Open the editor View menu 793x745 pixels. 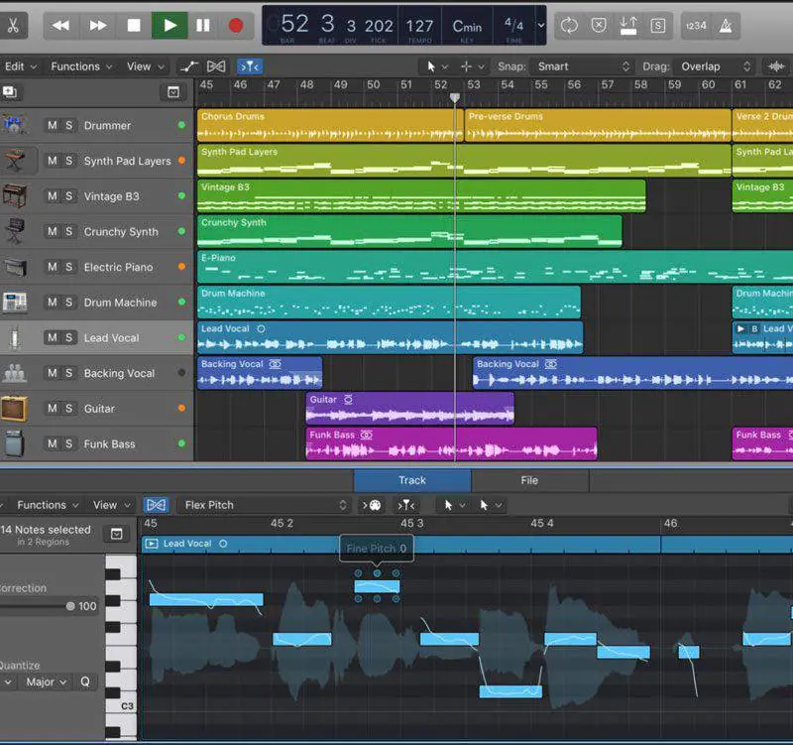(x=112, y=505)
